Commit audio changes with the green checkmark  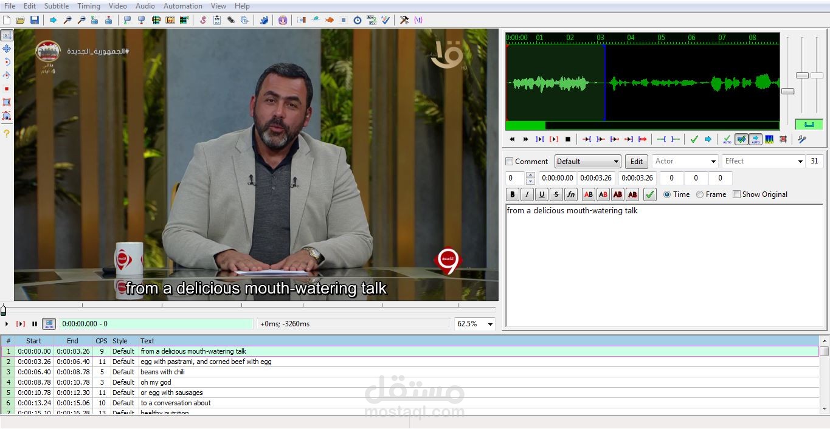click(694, 139)
